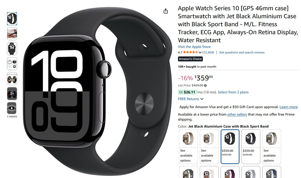Click the list price info icon
Image resolution: width=301 pixels, height=178 pixels.
pos(205,86)
